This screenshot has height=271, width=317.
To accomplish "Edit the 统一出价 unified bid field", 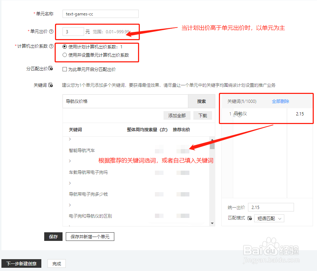I will pyautogui.click(x=271, y=207).
